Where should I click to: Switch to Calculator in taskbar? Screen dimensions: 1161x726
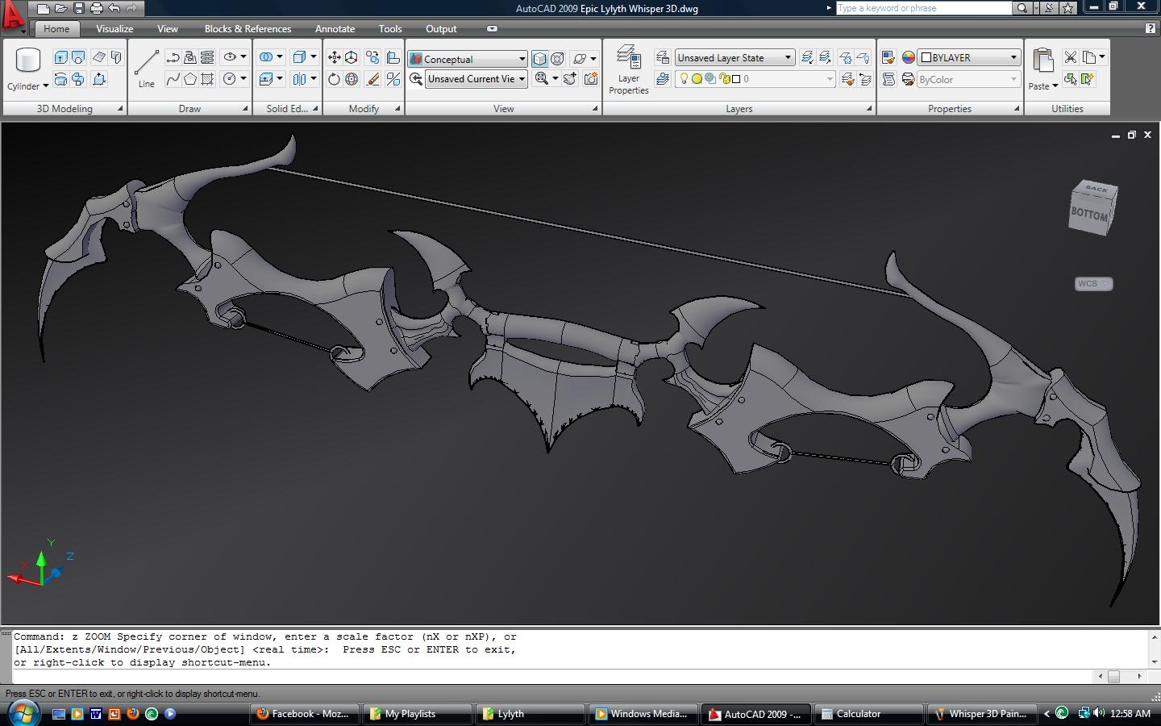click(x=869, y=714)
